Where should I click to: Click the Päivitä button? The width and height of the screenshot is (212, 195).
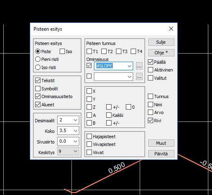pyautogui.click(x=161, y=154)
